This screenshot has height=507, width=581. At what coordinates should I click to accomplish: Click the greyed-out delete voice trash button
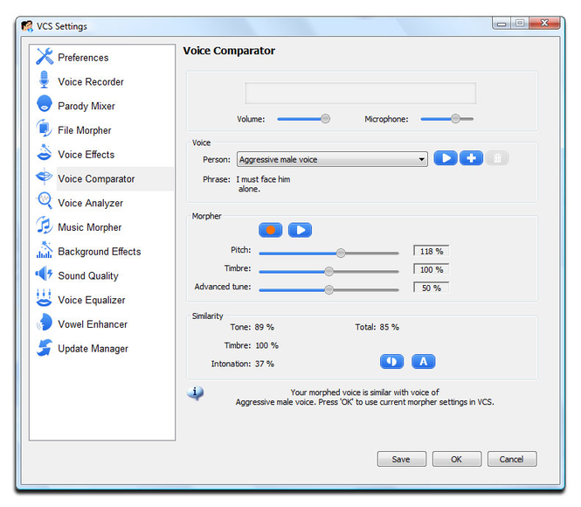497,158
